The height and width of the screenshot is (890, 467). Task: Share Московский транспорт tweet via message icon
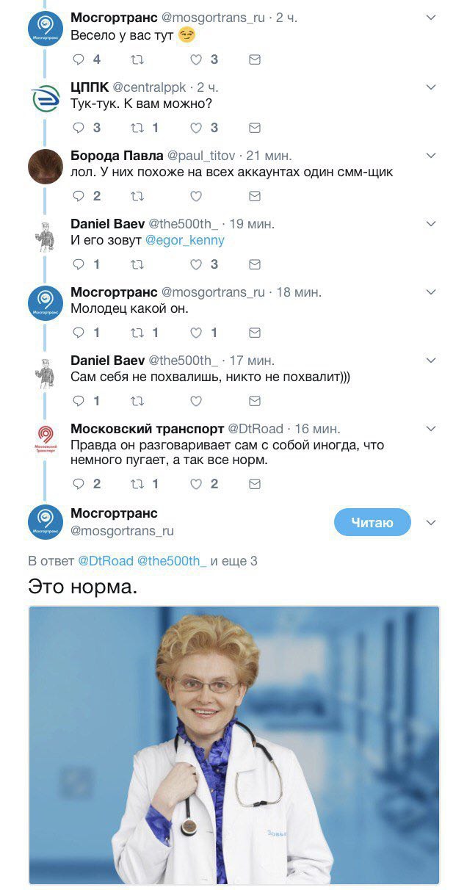pos(255,484)
